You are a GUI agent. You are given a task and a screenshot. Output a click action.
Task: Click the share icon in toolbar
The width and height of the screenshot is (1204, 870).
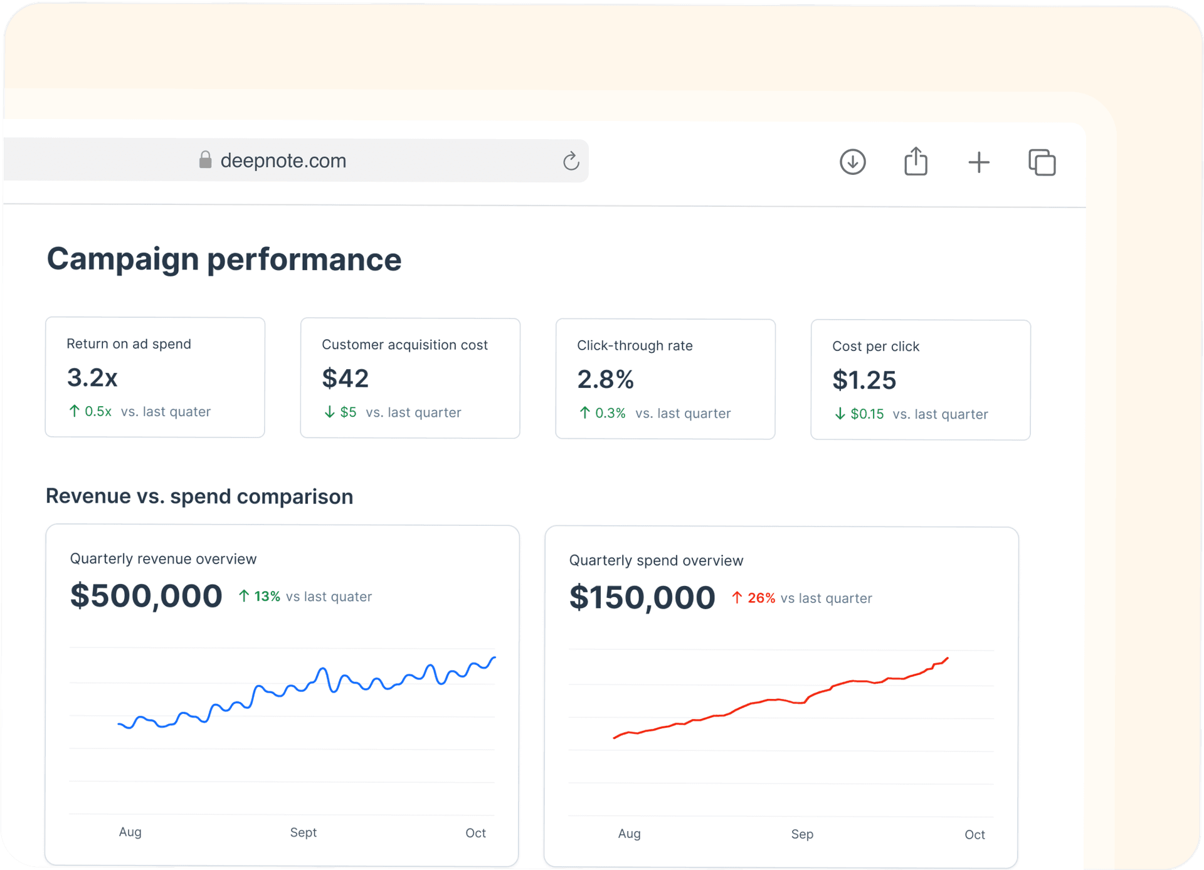click(x=916, y=162)
